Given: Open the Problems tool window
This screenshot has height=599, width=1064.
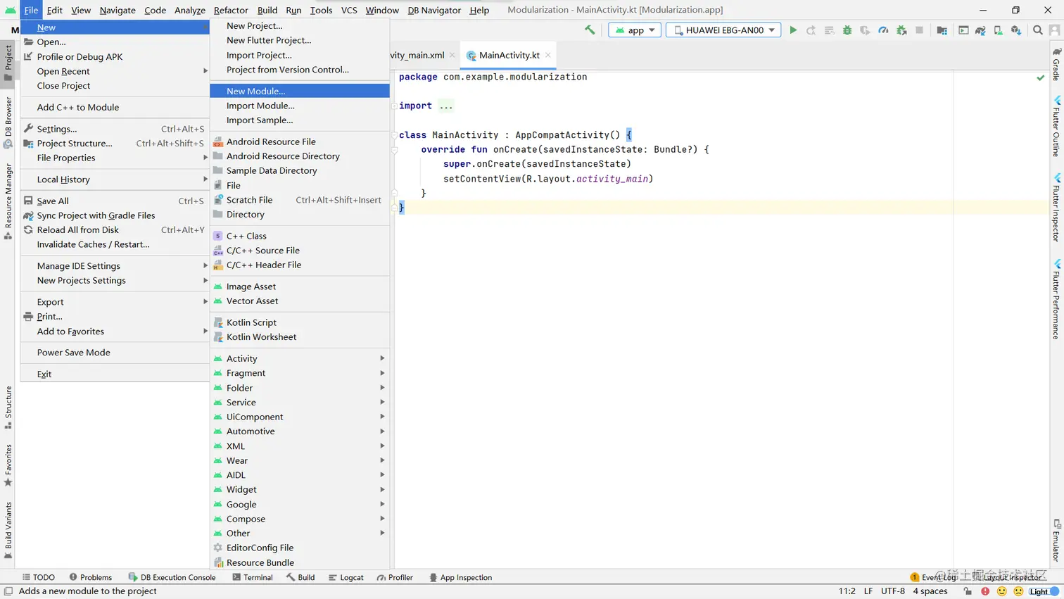Looking at the screenshot, I should click(x=90, y=577).
